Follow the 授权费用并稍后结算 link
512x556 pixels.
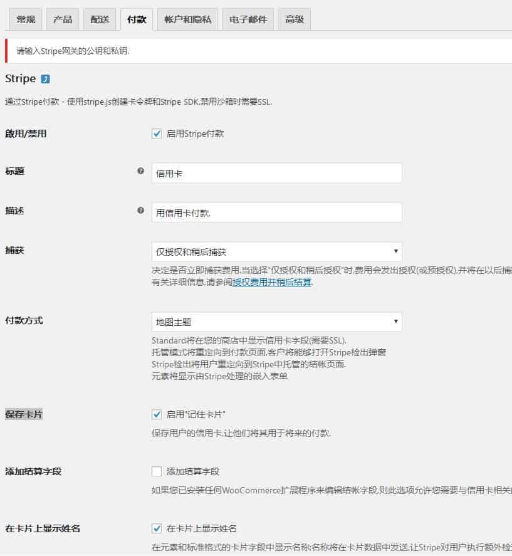[x=271, y=282]
